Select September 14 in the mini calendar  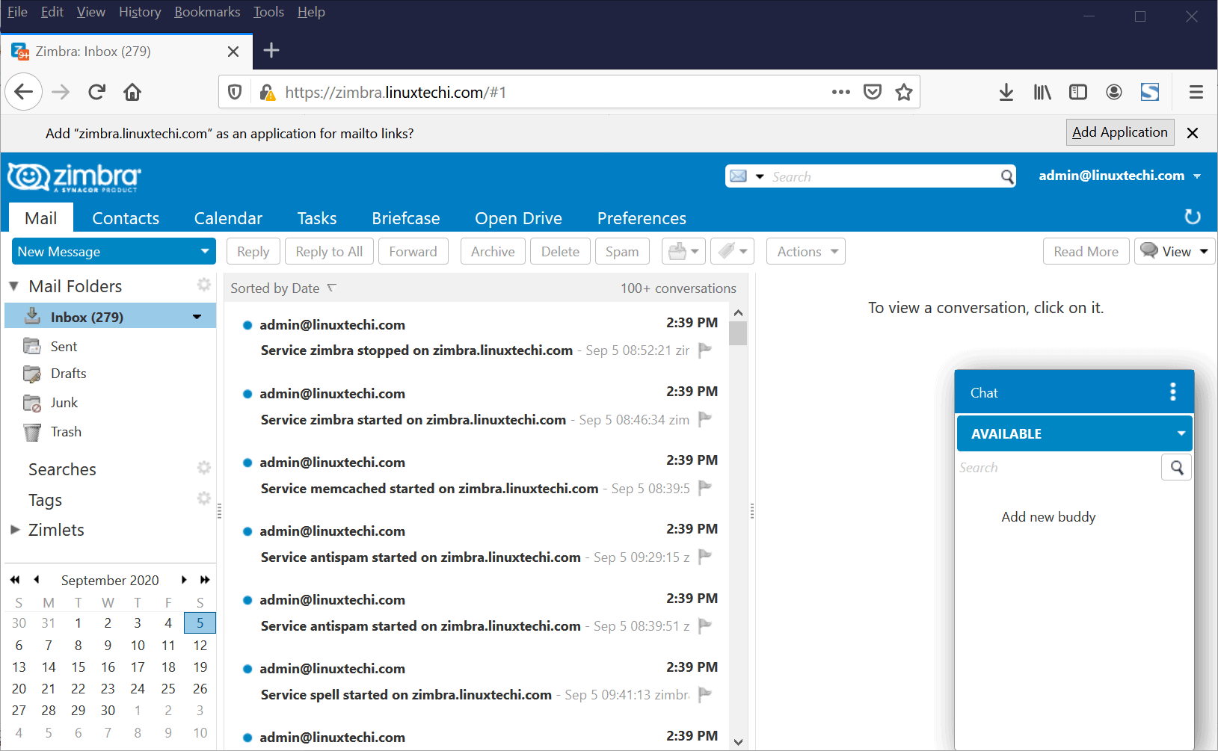click(48, 667)
